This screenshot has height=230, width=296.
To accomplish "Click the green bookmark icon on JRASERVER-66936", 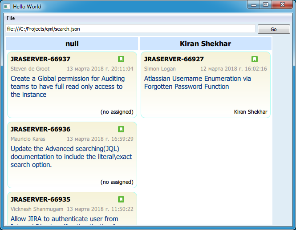I will (121, 129).
